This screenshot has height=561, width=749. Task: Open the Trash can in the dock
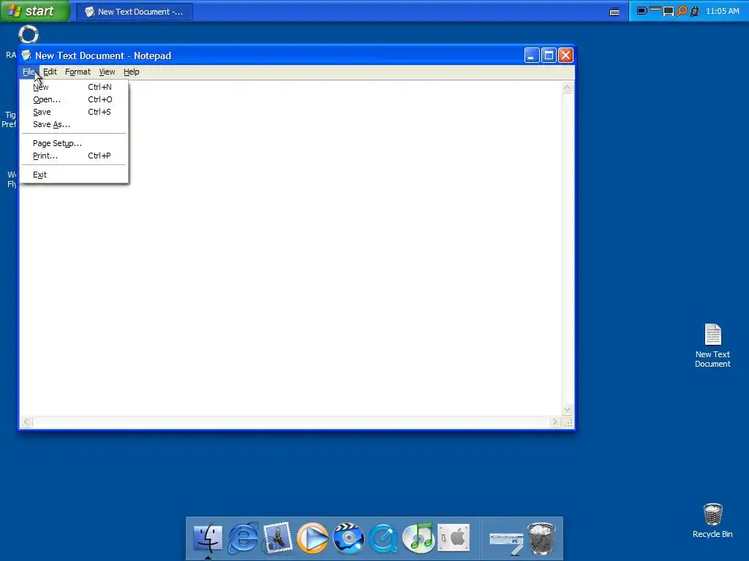coord(541,538)
